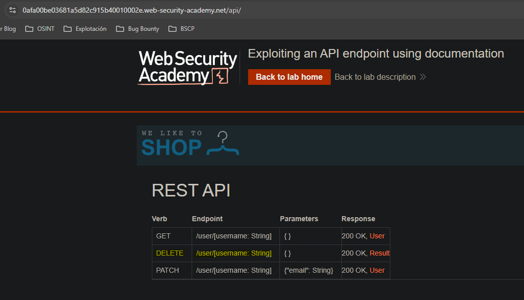Click double chevron beside Back to lab description
This screenshot has height=300, width=524.
(423, 77)
